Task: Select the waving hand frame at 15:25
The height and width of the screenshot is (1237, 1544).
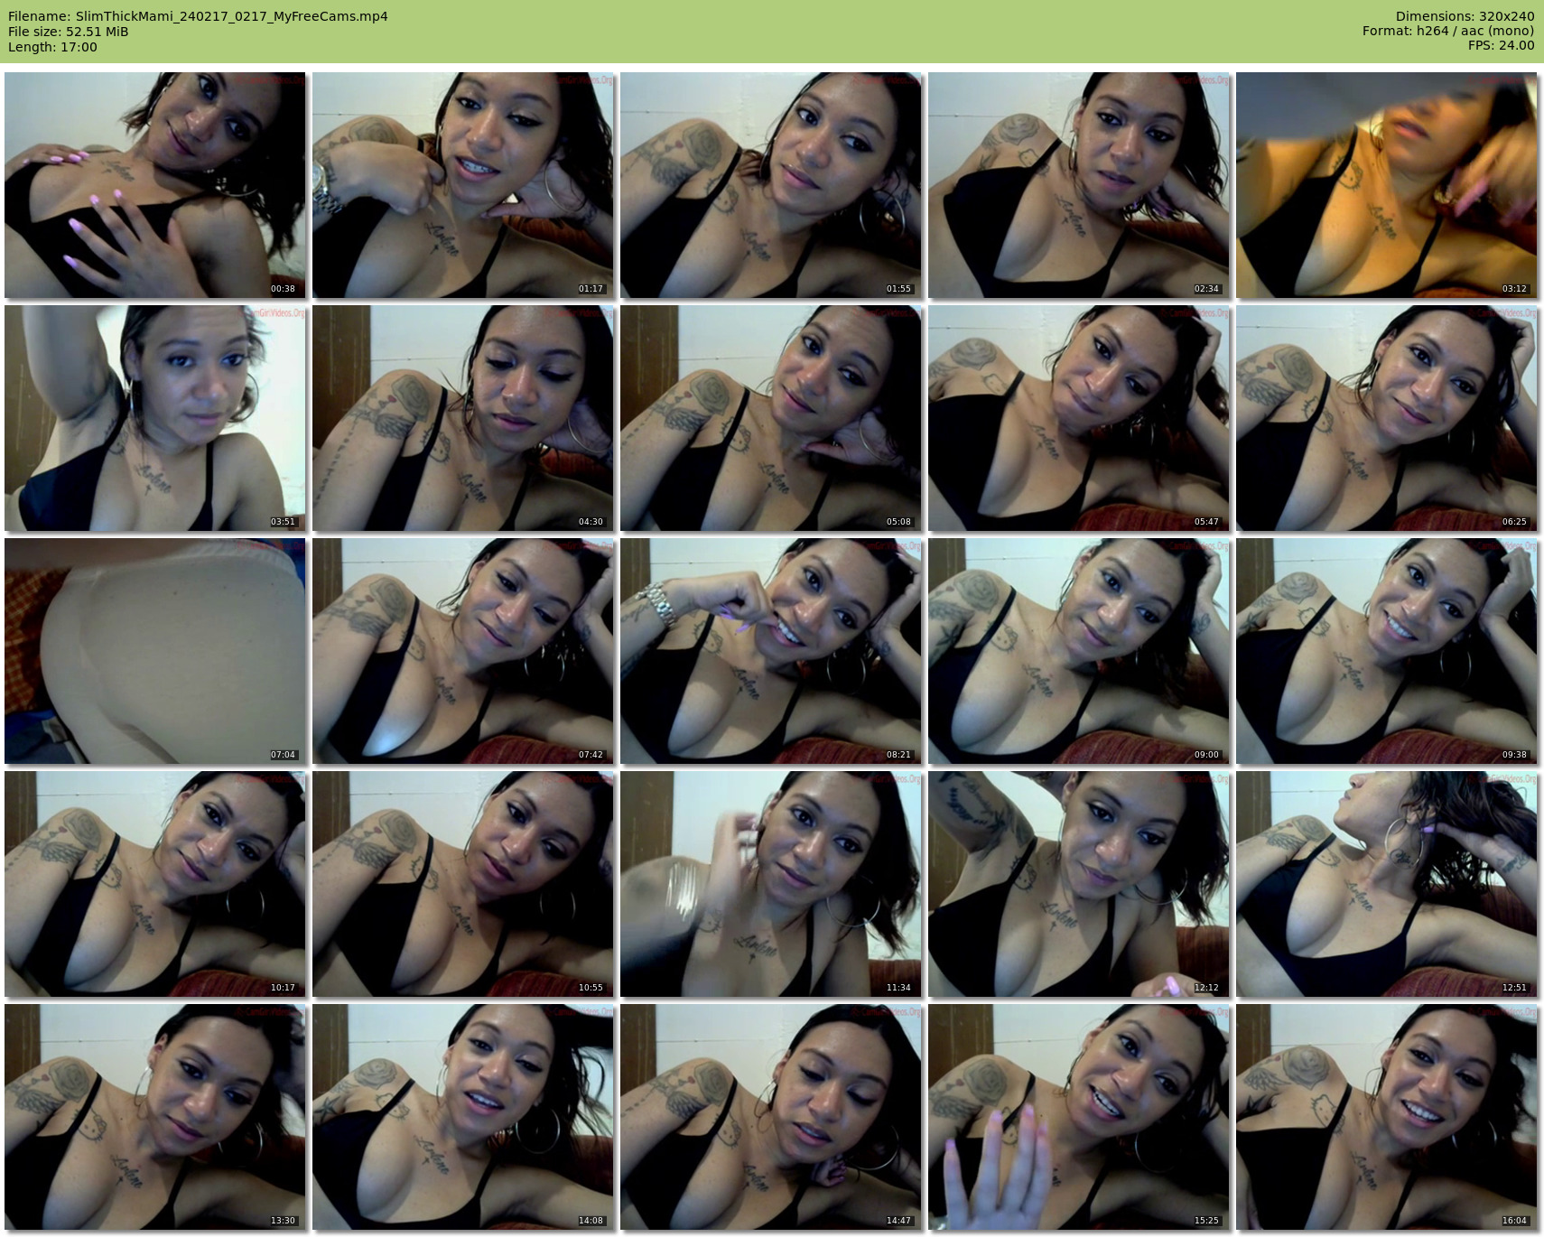Action: [1078, 1117]
